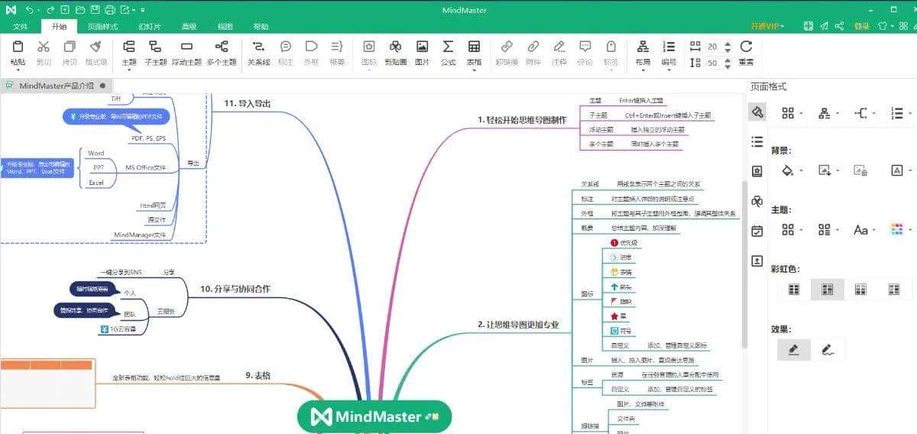This screenshot has width=917, height=434.
Task: Select the second 彩虹色 rainbow option
Action: pyautogui.click(x=828, y=290)
